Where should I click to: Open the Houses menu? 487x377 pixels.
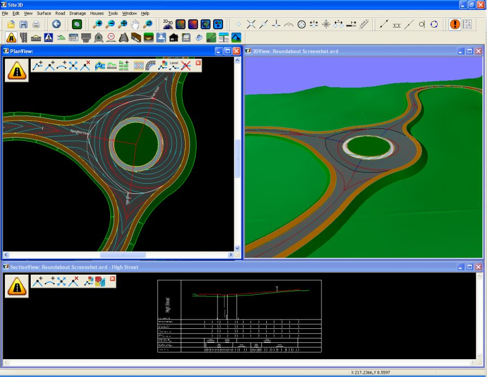(x=97, y=14)
